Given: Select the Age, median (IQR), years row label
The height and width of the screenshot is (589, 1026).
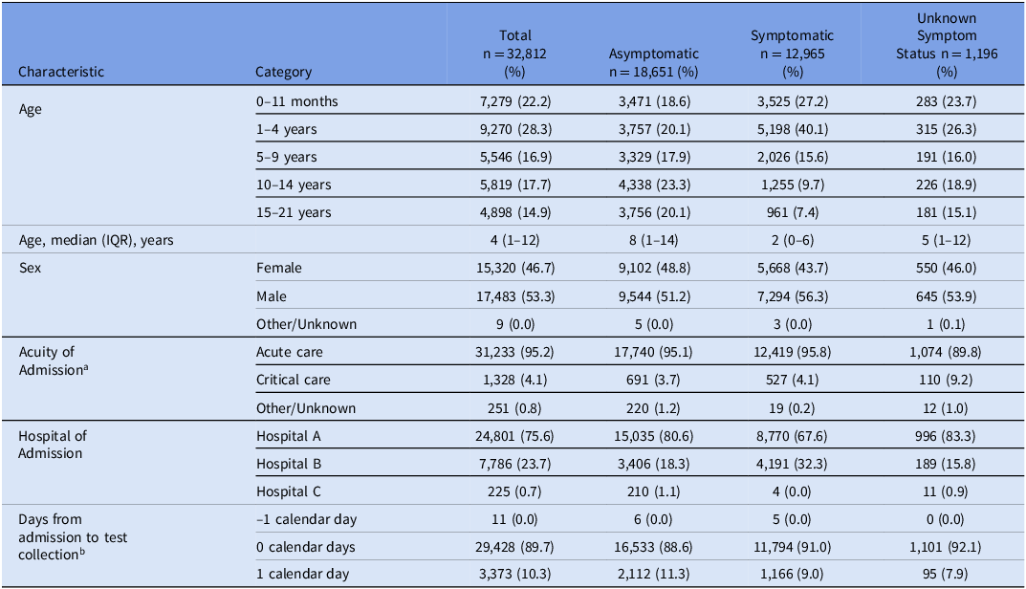Looking at the screenshot, I should pos(97,240).
